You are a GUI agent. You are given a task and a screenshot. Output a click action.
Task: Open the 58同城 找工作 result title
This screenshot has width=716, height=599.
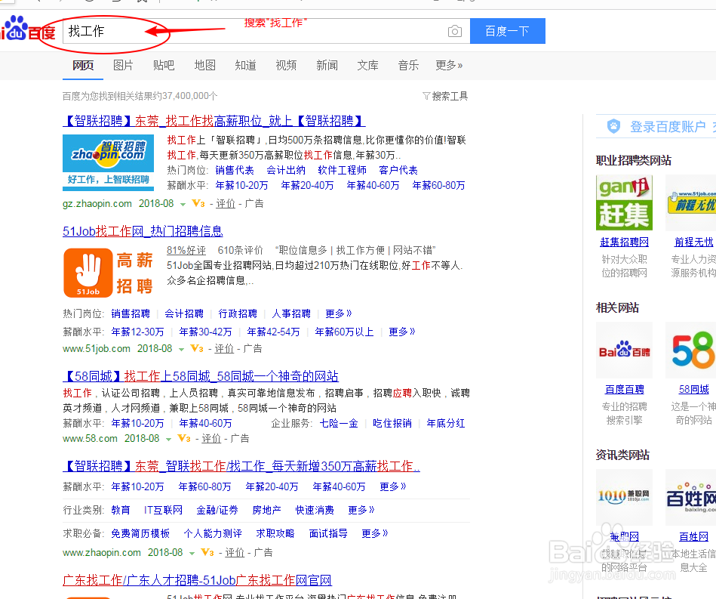pos(201,376)
